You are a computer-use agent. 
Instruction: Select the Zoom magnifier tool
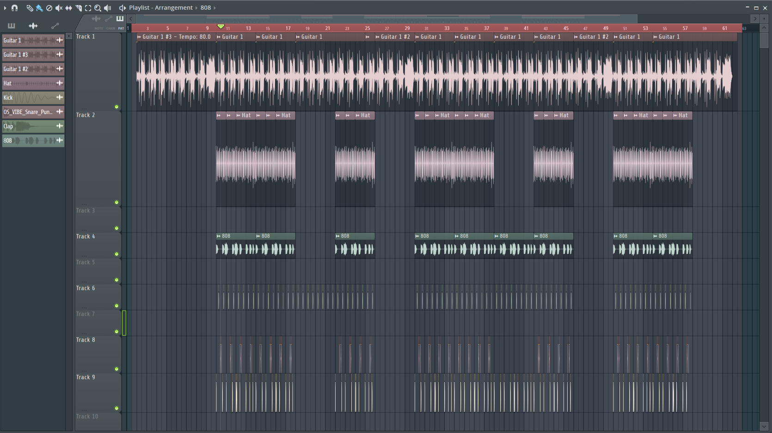(x=98, y=8)
